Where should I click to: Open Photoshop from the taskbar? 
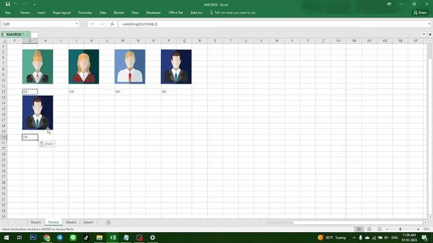[33, 238]
